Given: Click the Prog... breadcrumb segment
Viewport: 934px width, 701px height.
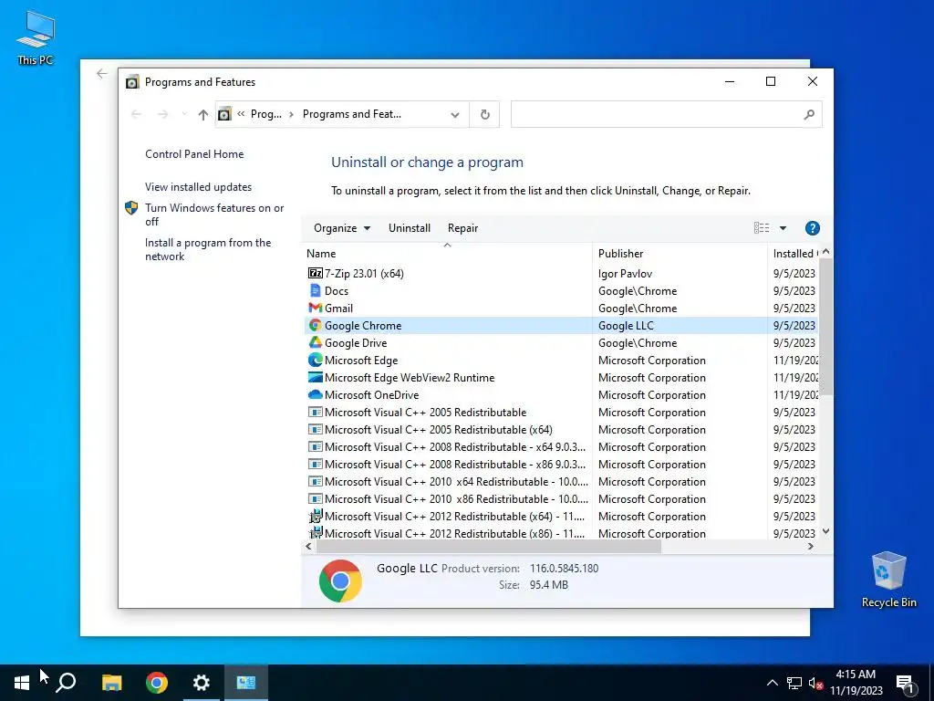Looking at the screenshot, I should coord(266,114).
